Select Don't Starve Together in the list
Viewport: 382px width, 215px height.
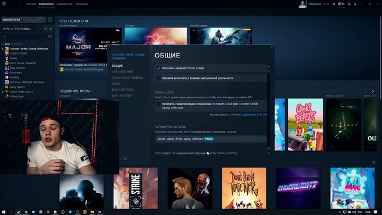tap(23, 63)
